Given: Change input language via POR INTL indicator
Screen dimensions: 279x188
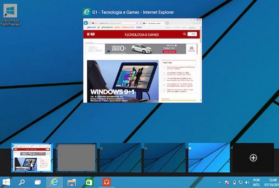Looking at the screenshot, I should point(256,182).
